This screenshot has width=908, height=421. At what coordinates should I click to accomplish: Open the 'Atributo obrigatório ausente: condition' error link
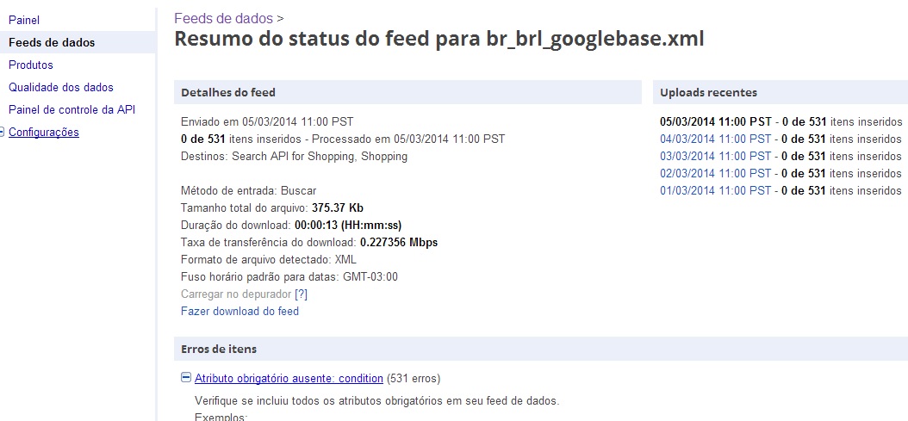tap(289, 378)
